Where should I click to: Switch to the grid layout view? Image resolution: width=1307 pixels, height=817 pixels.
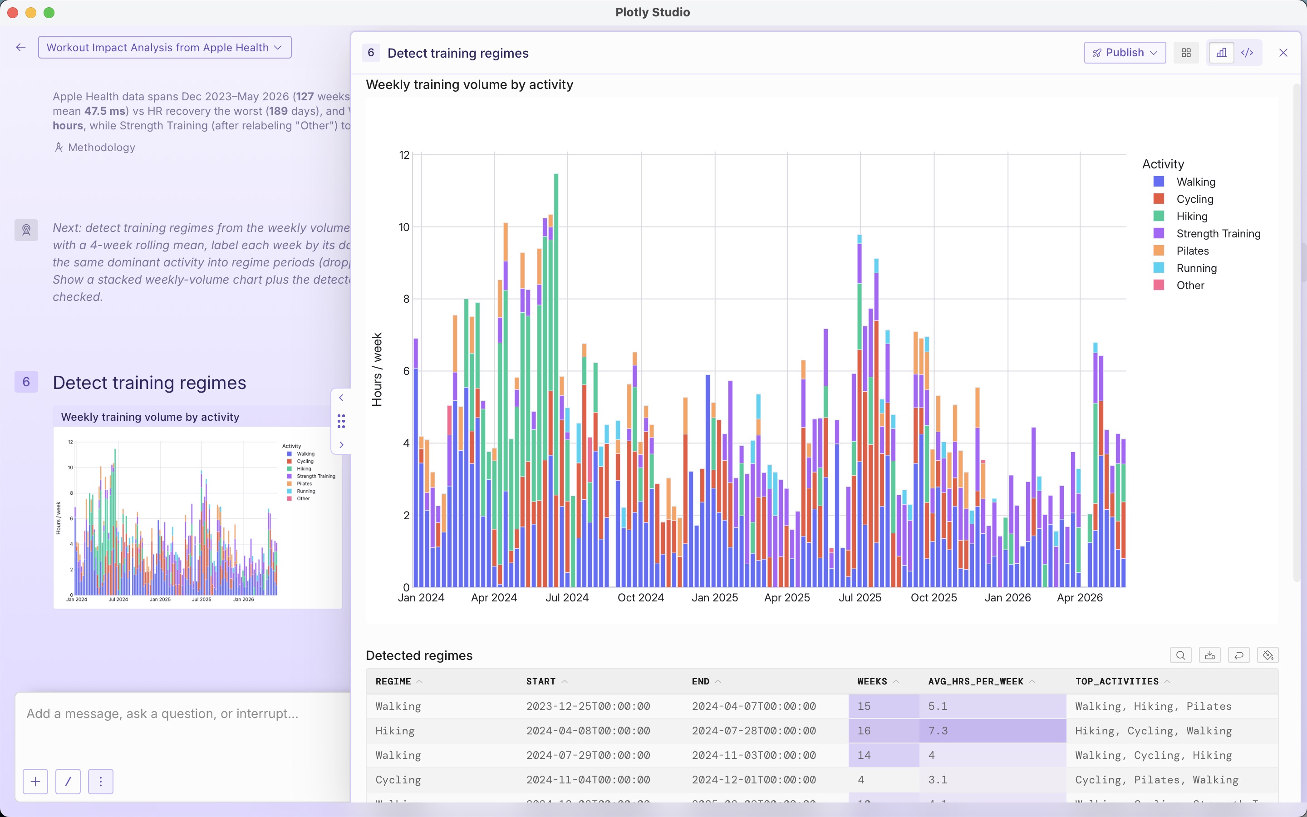(1186, 52)
